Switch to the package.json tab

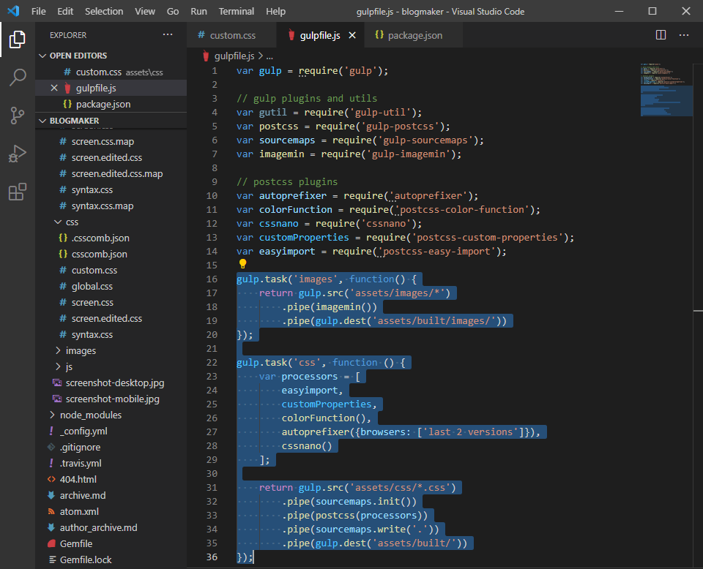[x=414, y=35]
